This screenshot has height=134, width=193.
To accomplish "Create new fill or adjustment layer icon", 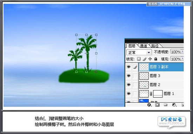I will [x=174, y=105].
